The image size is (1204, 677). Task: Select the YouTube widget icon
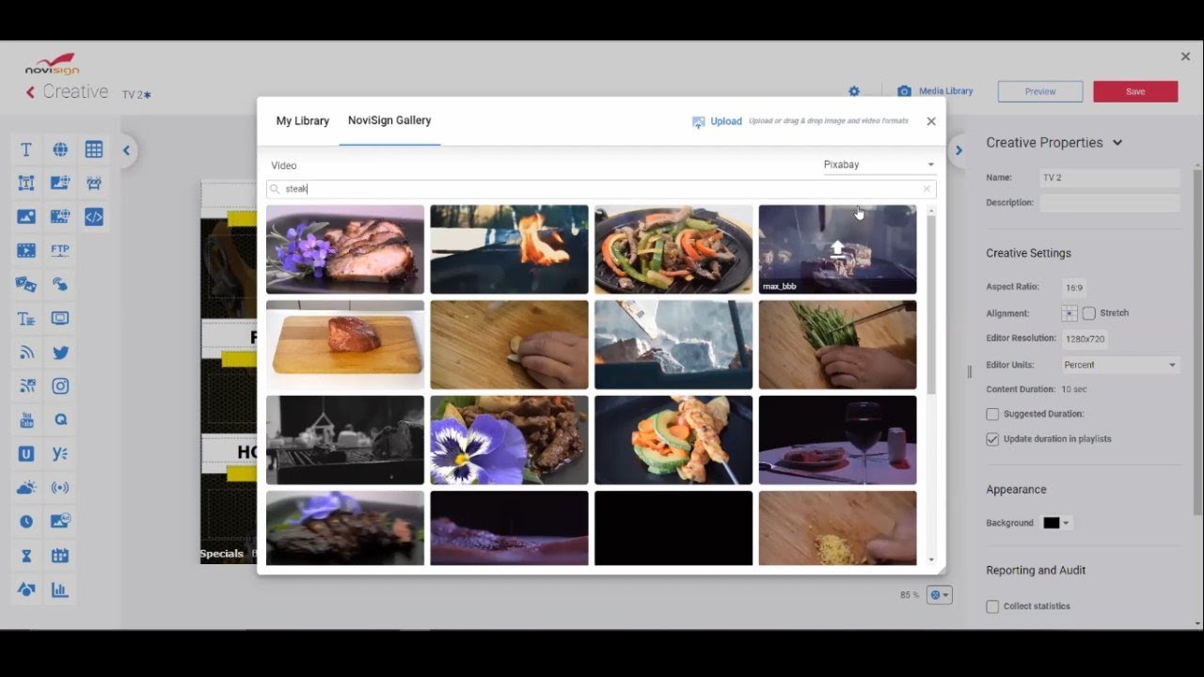26,419
